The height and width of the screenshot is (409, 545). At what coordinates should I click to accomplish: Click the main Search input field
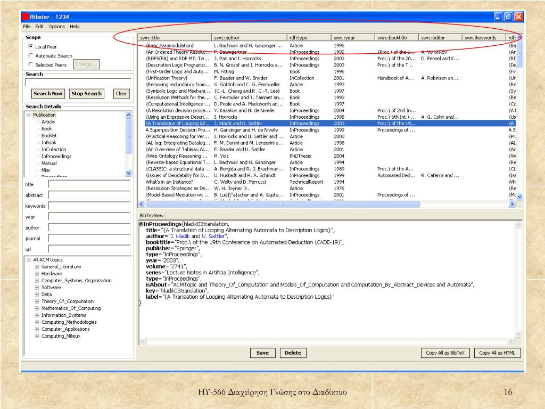pos(78,83)
